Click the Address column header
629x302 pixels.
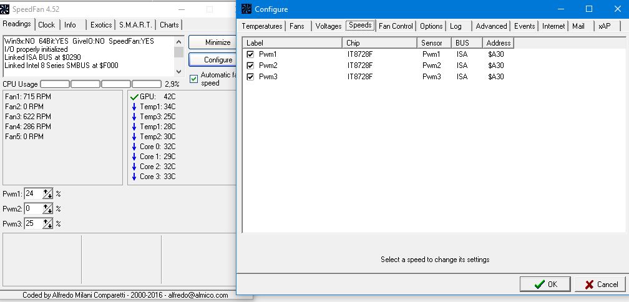point(498,43)
